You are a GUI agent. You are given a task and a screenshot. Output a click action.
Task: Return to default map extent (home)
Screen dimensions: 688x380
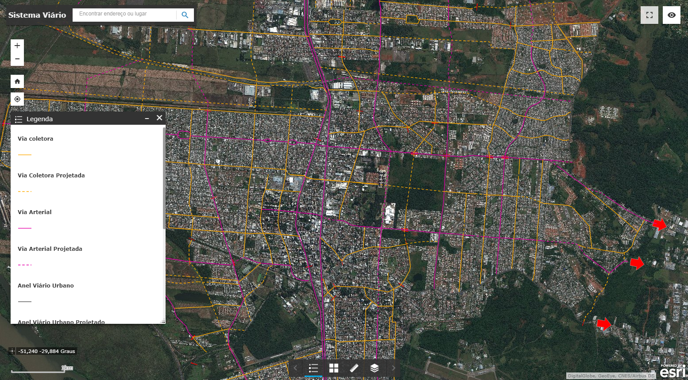click(17, 81)
